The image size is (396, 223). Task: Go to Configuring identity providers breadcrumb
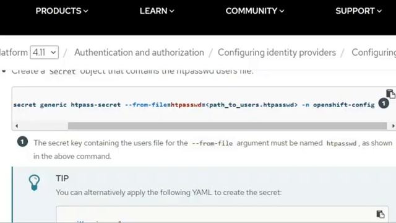pos(277,53)
